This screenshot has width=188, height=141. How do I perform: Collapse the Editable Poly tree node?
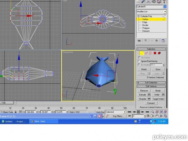pyautogui.click(x=138, y=16)
